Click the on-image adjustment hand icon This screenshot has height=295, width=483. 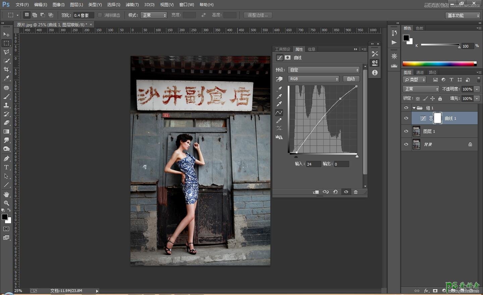279,79
